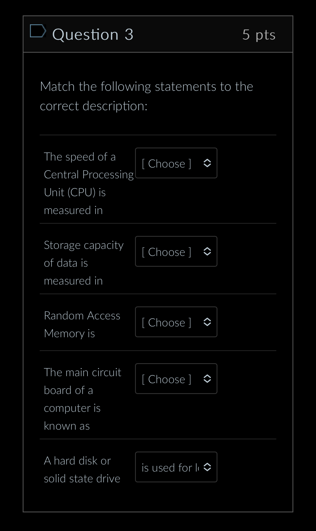This screenshot has height=531, width=316.
Task: Open the CPU speed answer dropdown
Action: coord(176,163)
